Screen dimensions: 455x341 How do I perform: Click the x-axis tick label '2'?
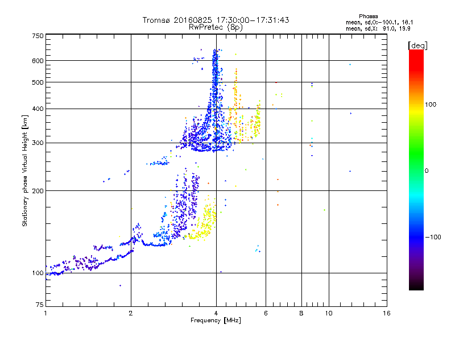point(131,313)
